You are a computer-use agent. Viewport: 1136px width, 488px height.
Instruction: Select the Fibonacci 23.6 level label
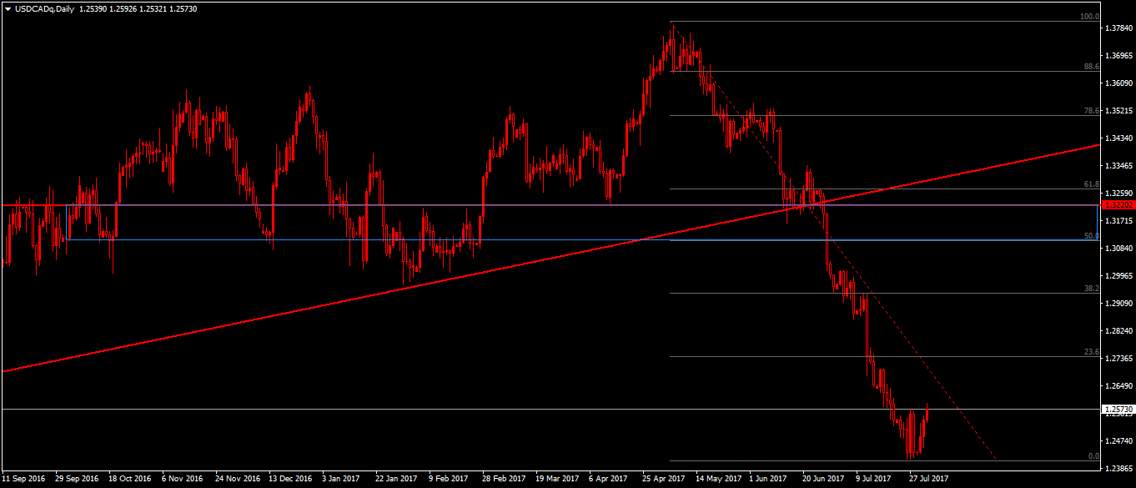[1091, 352]
